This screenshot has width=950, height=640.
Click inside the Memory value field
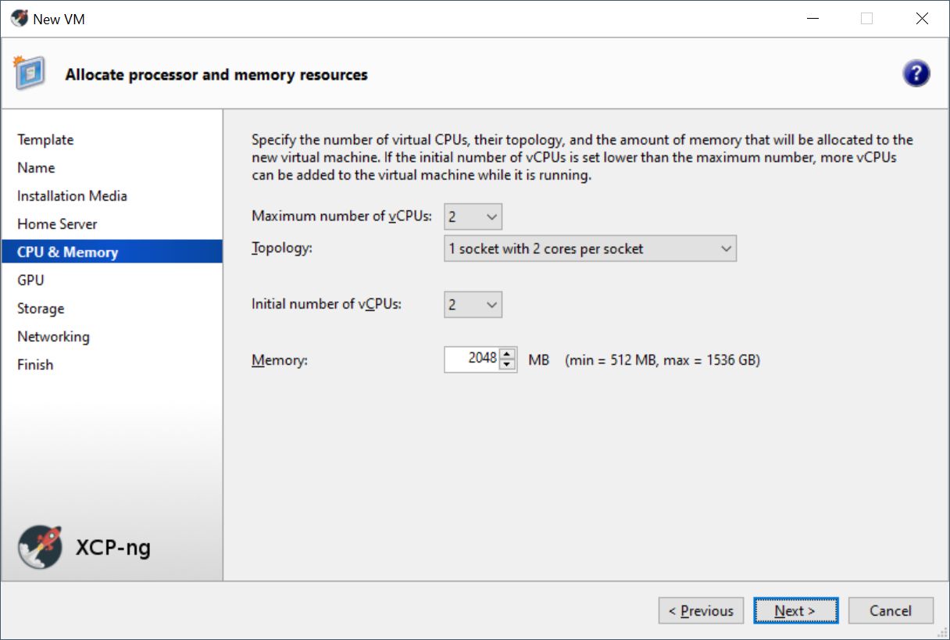tap(472, 359)
